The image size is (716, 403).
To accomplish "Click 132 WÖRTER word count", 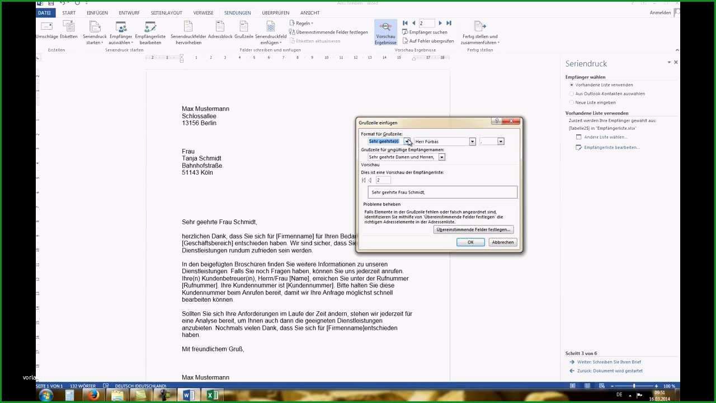I will [x=82, y=386].
